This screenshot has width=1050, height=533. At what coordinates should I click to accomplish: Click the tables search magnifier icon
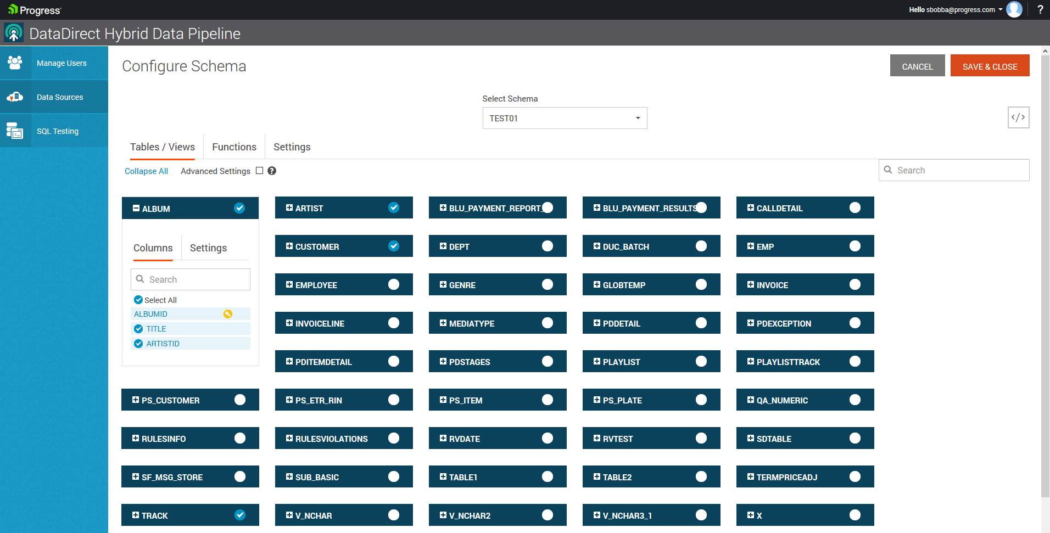[888, 170]
